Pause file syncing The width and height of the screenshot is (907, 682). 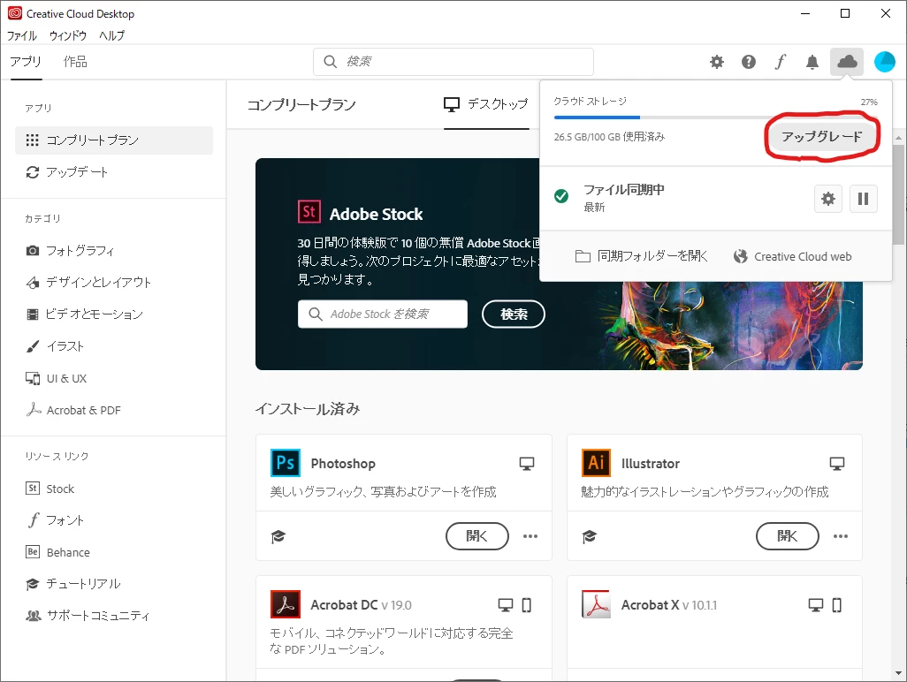point(863,199)
